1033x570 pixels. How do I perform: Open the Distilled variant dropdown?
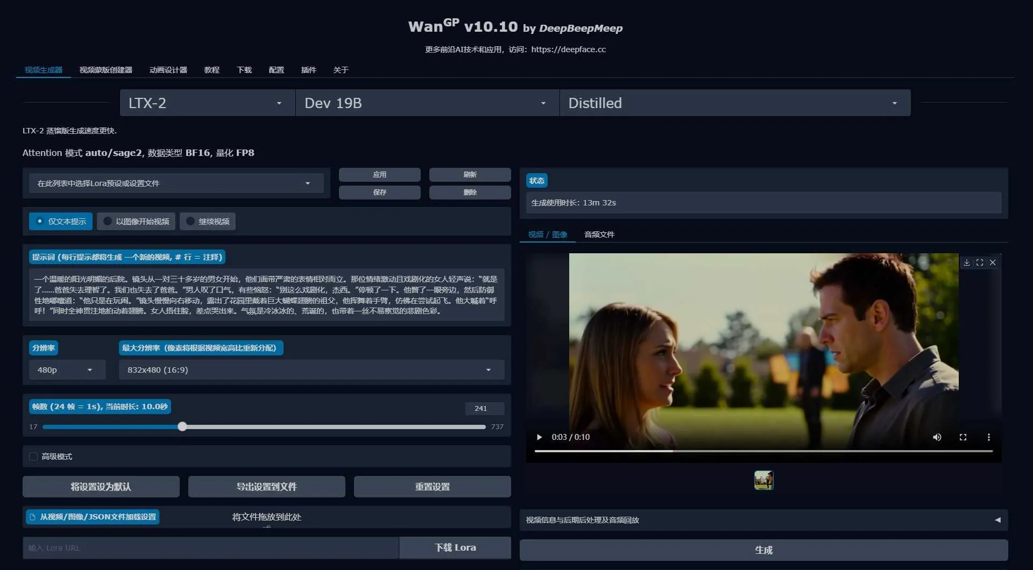coord(734,103)
